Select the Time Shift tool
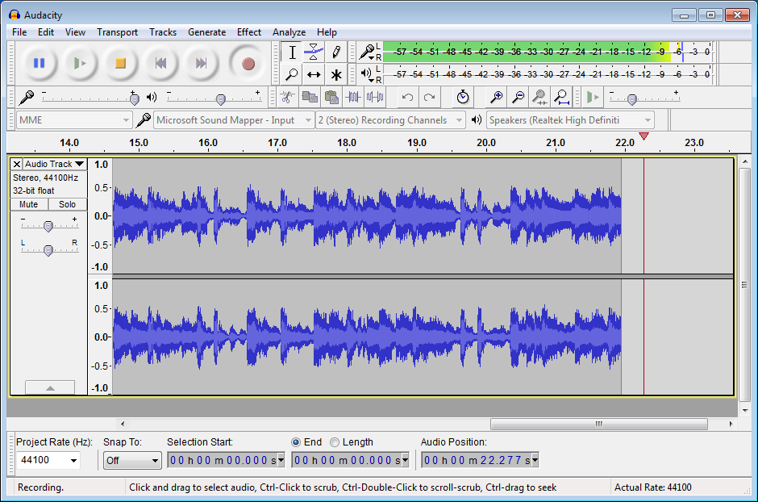This screenshot has height=502, width=758. 314,74
